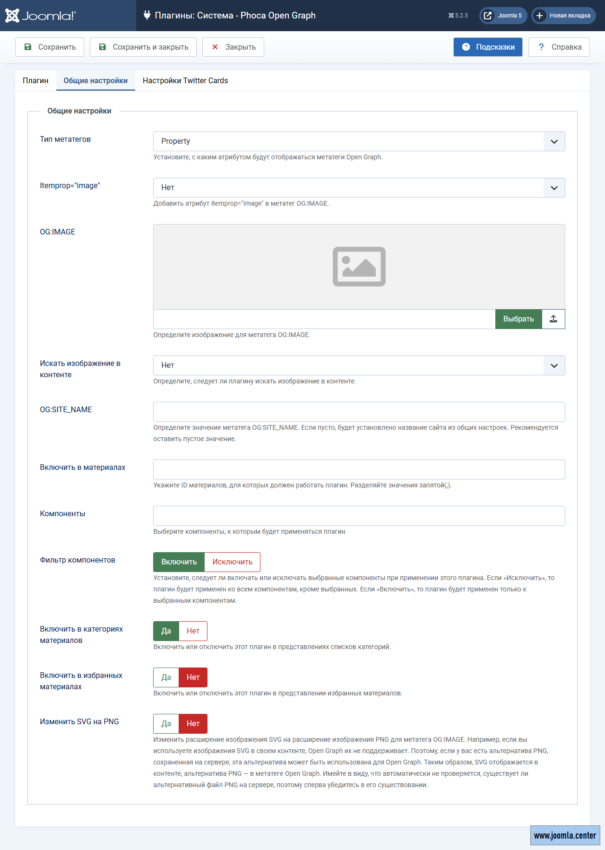The width and height of the screenshot is (605, 850).
Task: Select Нет for Включить в категориях материалов
Action: coord(193,631)
